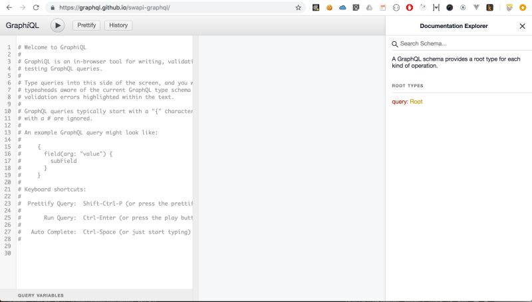Click the blue cloud extension icon
The height and width of the screenshot is (302, 532).
coord(342,7)
